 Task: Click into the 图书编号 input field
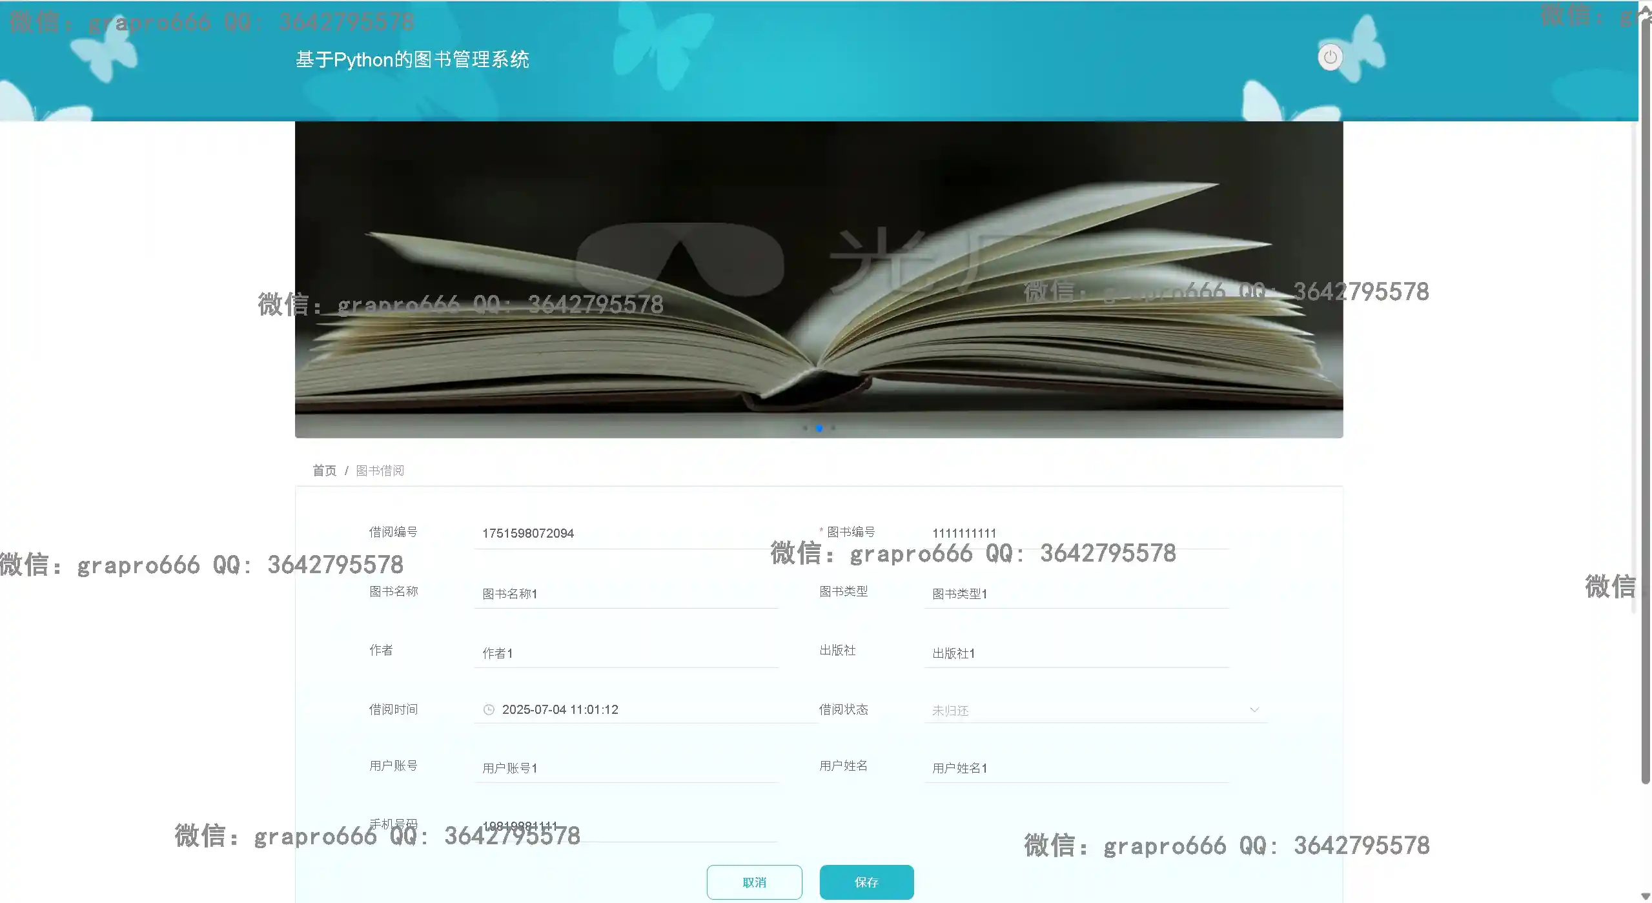point(1076,533)
